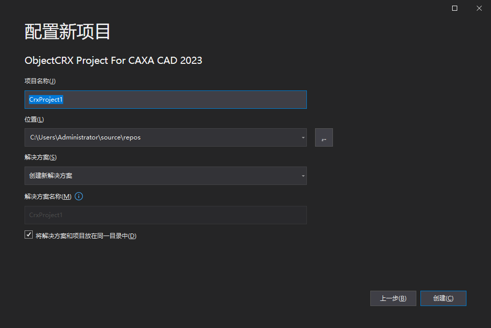Click the same-directory checkbox label text
This screenshot has height=328, width=491.
coord(86,236)
